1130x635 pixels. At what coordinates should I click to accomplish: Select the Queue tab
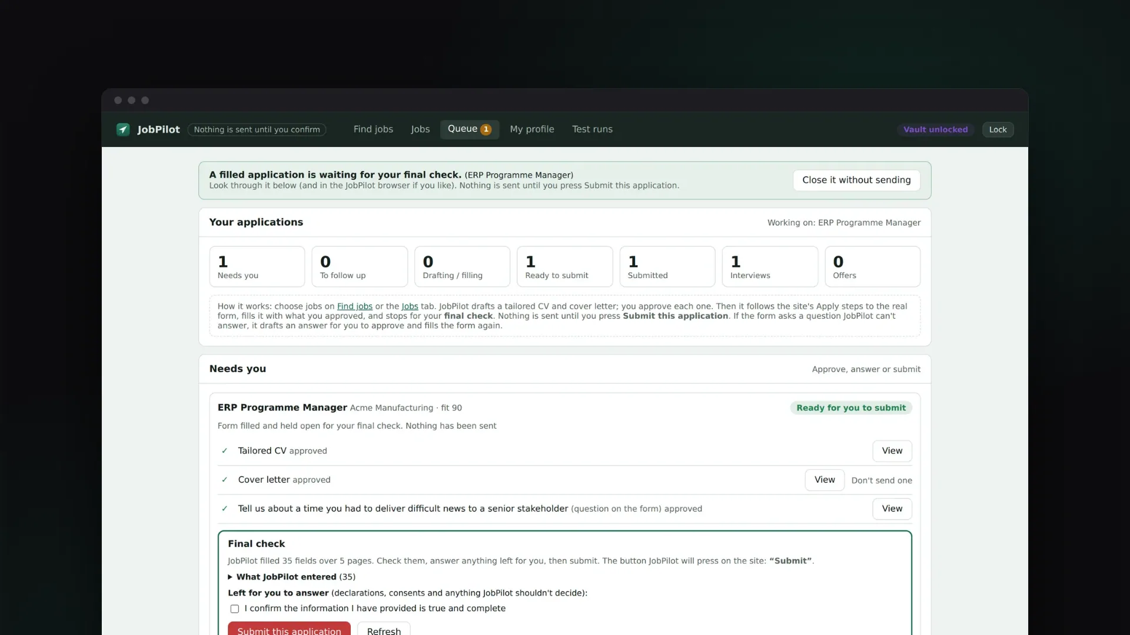tap(469, 129)
